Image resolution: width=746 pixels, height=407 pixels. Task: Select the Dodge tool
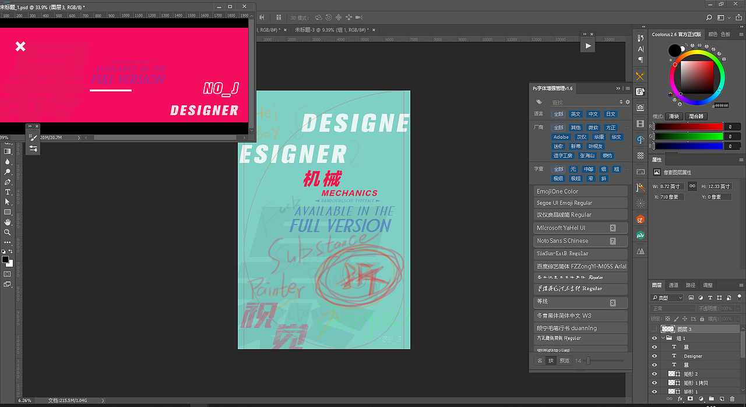pyautogui.click(x=8, y=172)
